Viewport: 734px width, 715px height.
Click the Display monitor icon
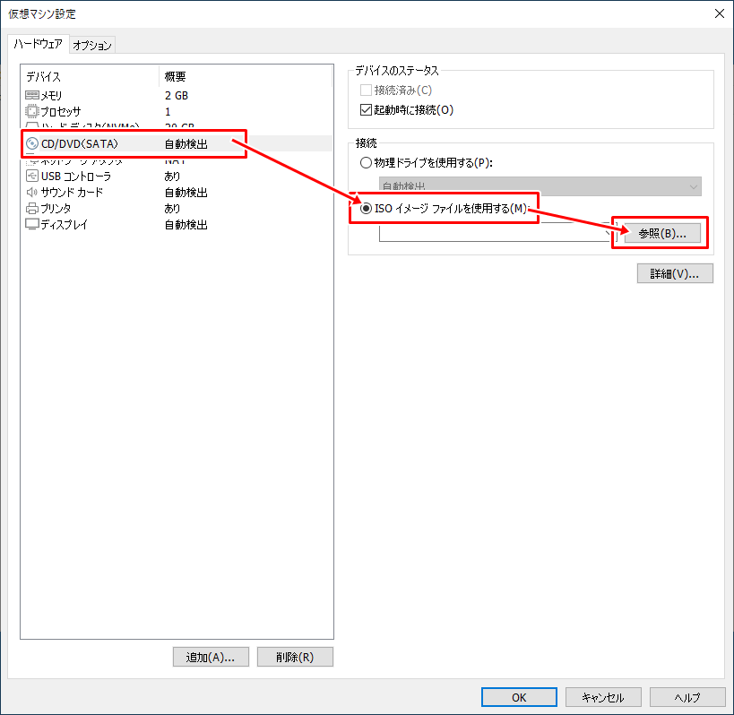point(32,225)
